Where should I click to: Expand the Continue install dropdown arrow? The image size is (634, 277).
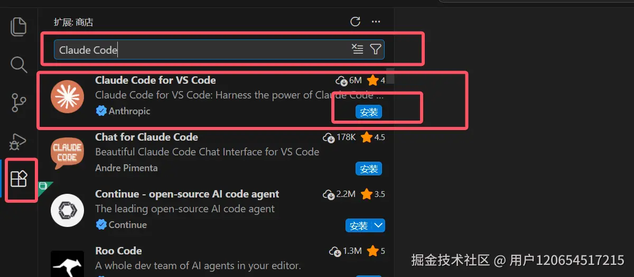(x=379, y=225)
